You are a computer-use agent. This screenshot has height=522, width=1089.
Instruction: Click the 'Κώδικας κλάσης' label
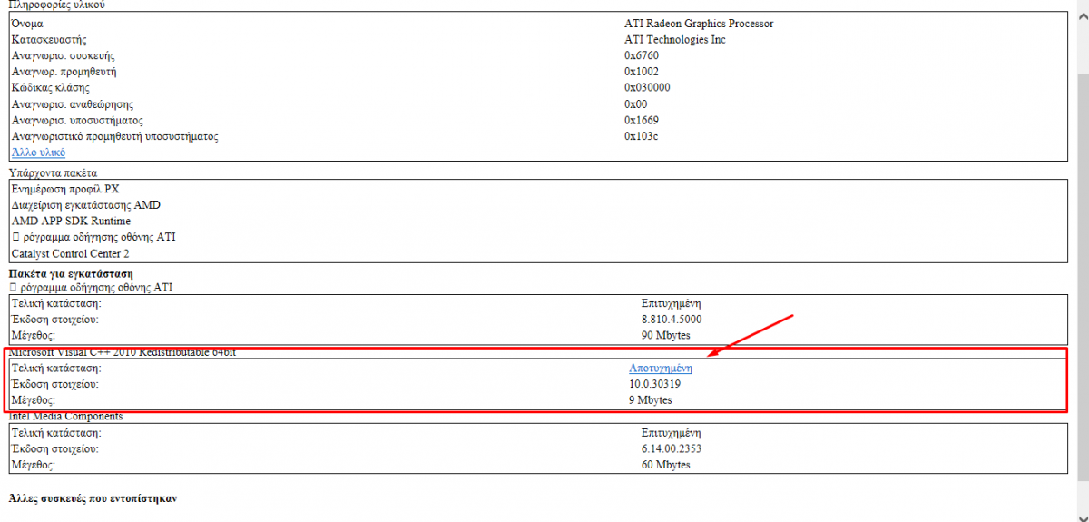tap(50, 88)
